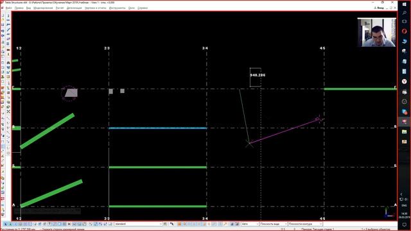
Task: Open the Справка menu
Action: (143, 8)
